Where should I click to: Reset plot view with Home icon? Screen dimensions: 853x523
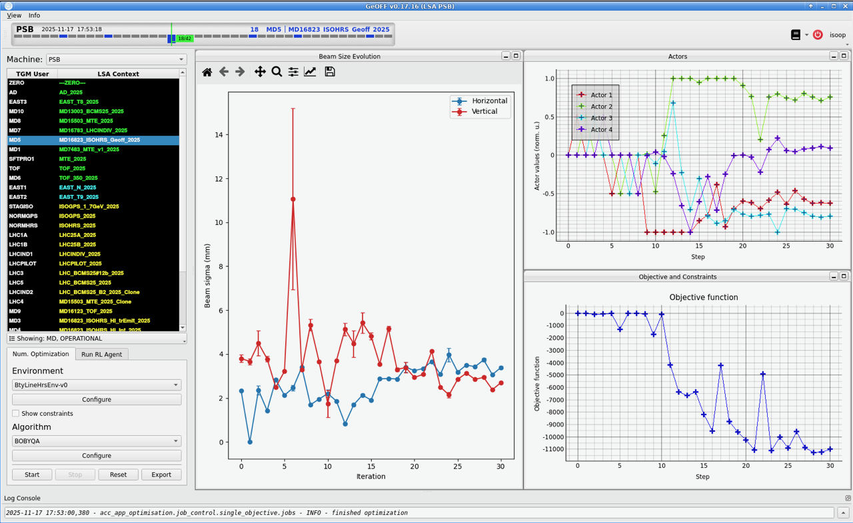click(x=207, y=72)
